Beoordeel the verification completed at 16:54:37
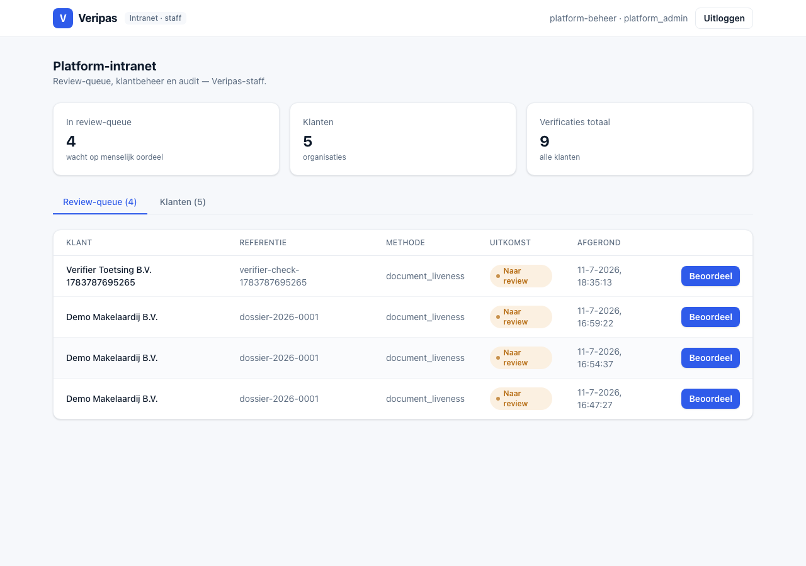Viewport: 806px width, 566px height. click(710, 358)
